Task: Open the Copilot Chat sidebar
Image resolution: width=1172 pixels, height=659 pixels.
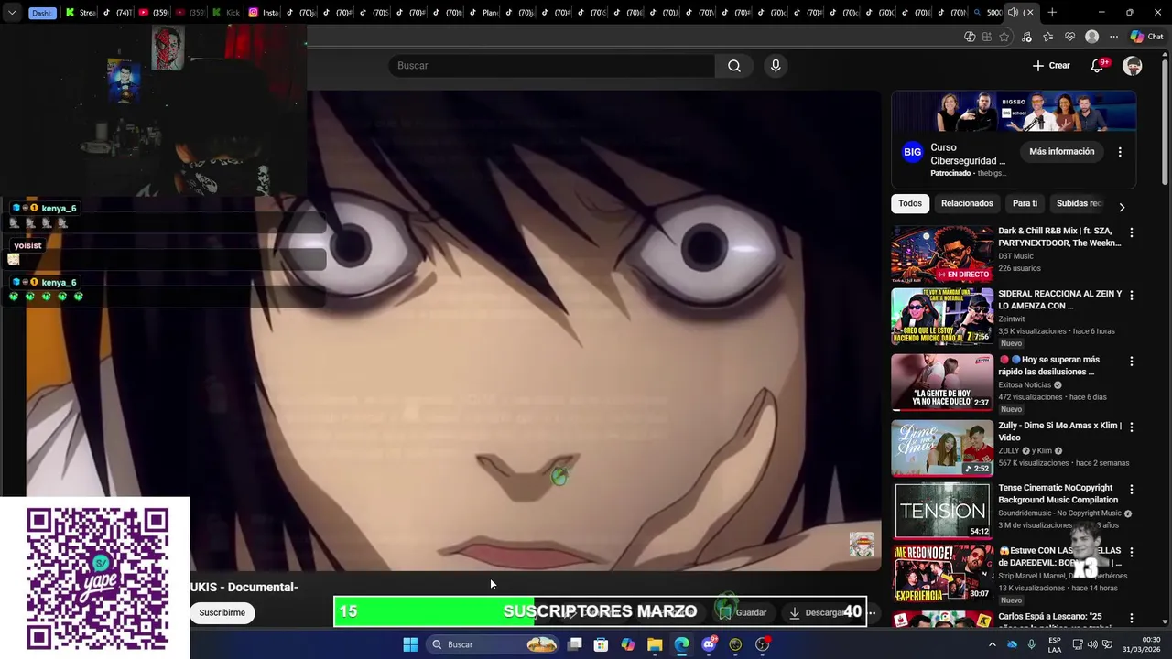Action: (x=1148, y=37)
